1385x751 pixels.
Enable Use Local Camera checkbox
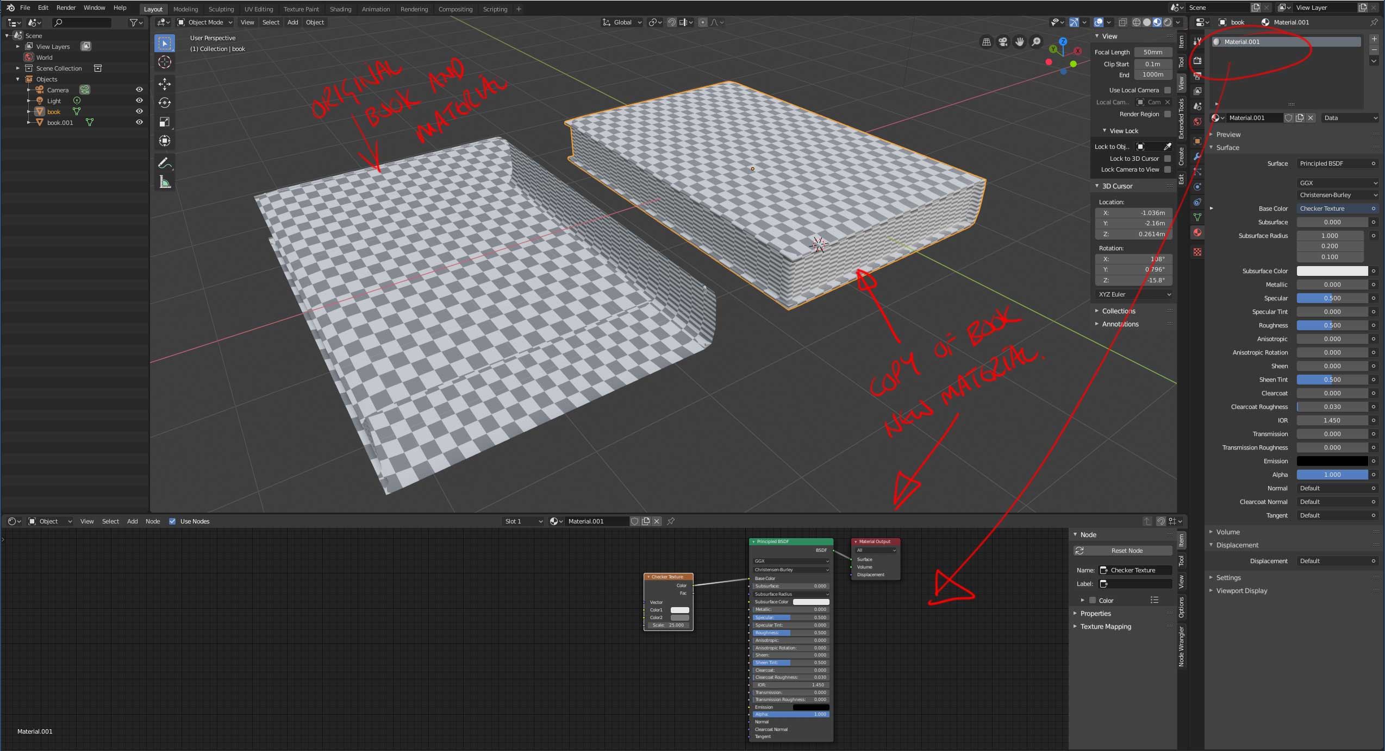tap(1168, 90)
